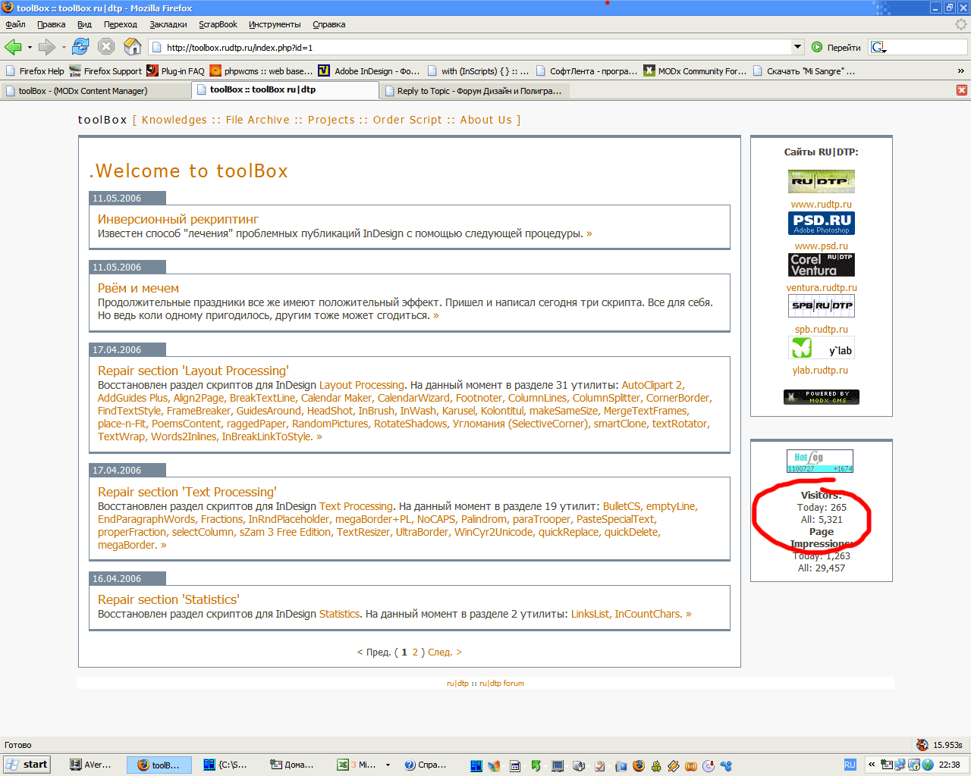Open the Правка menu

[52, 24]
